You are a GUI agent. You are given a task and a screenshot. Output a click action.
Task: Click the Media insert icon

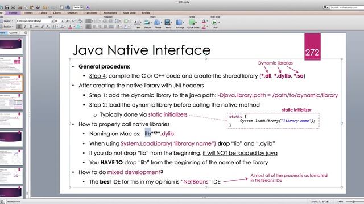pyautogui.click(x=168, y=23)
